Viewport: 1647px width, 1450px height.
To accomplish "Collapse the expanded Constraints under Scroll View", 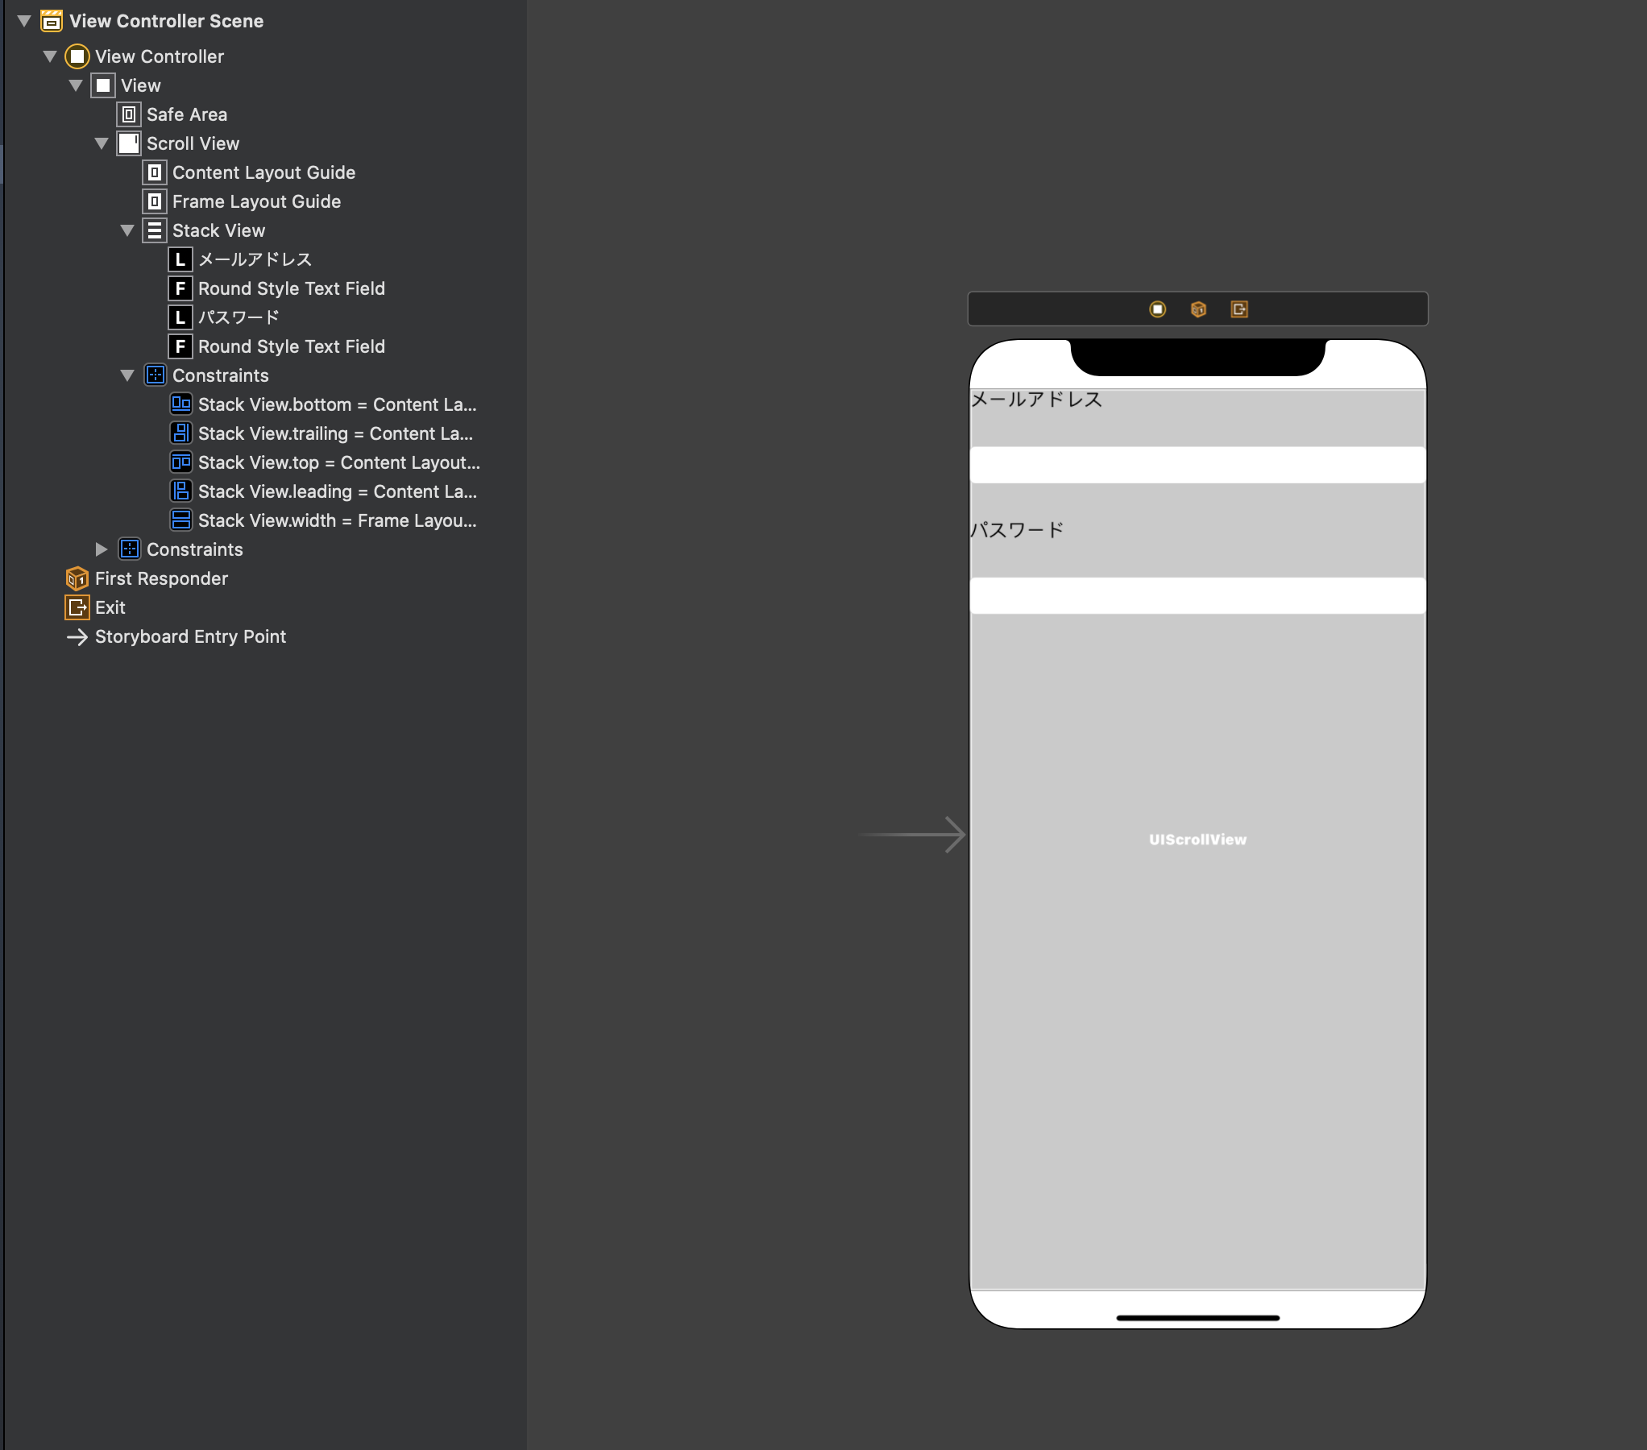I will [x=127, y=375].
